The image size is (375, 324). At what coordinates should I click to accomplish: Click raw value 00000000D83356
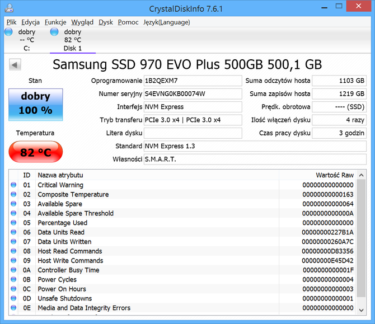(x=327, y=251)
